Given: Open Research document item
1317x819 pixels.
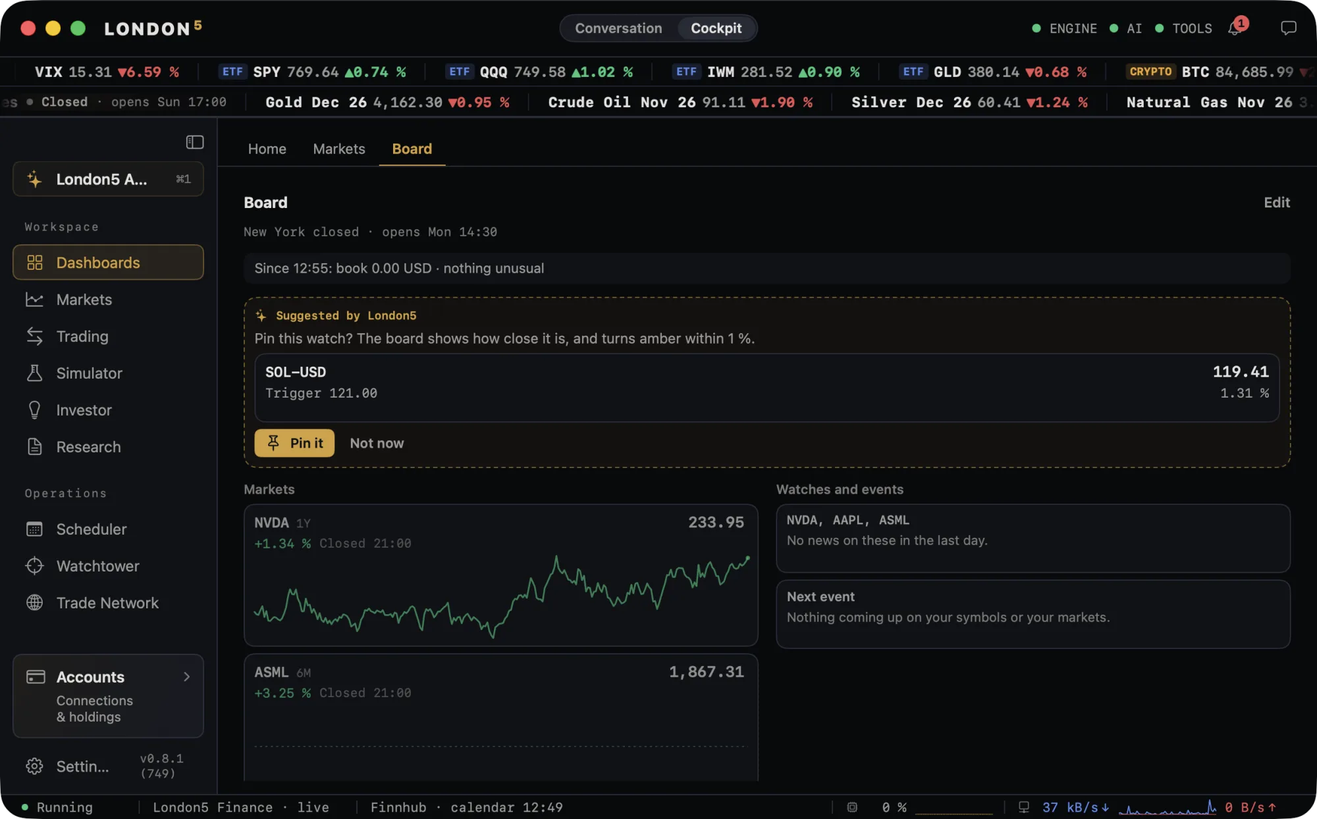Looking at the screenshot, I should pyautogui.click(x=108, y=447).
